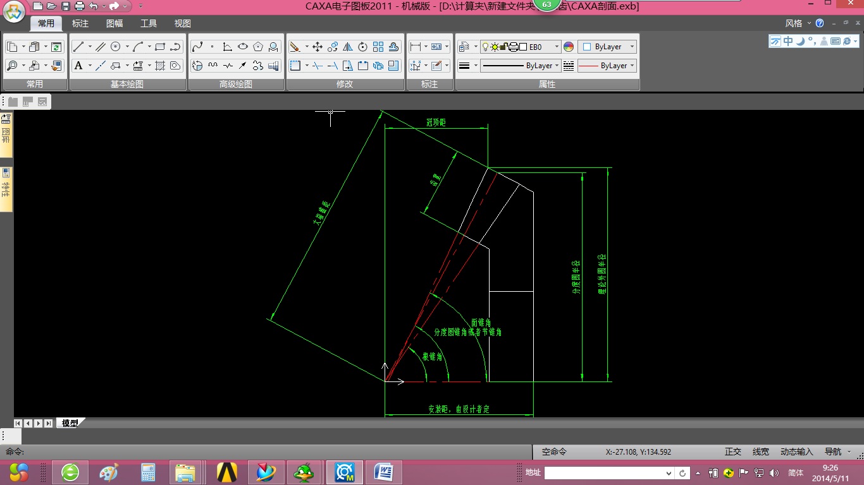864x485 pixels.
Task: Click the Print quick-access icon
Action: click(x=79, y=6)
